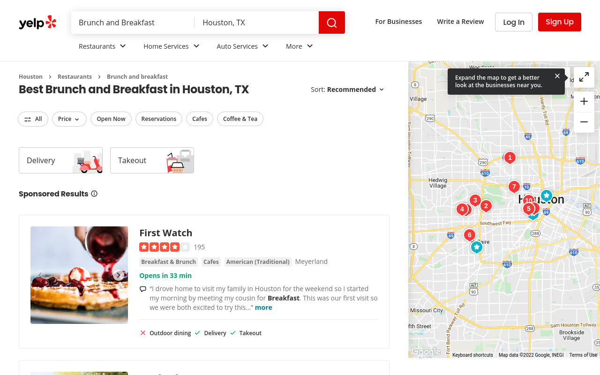The height and width of the screenshot is (375, 600).
Task: Open map Keyboard shortcuts
Action: pyautogui.click(x=472, y=355)
